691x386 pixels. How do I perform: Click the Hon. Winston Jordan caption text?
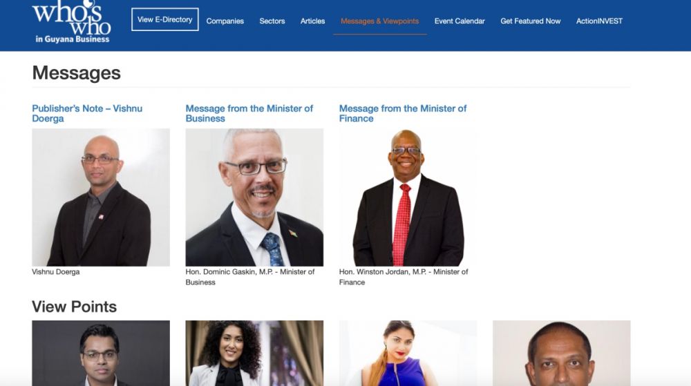coord(404,277)
